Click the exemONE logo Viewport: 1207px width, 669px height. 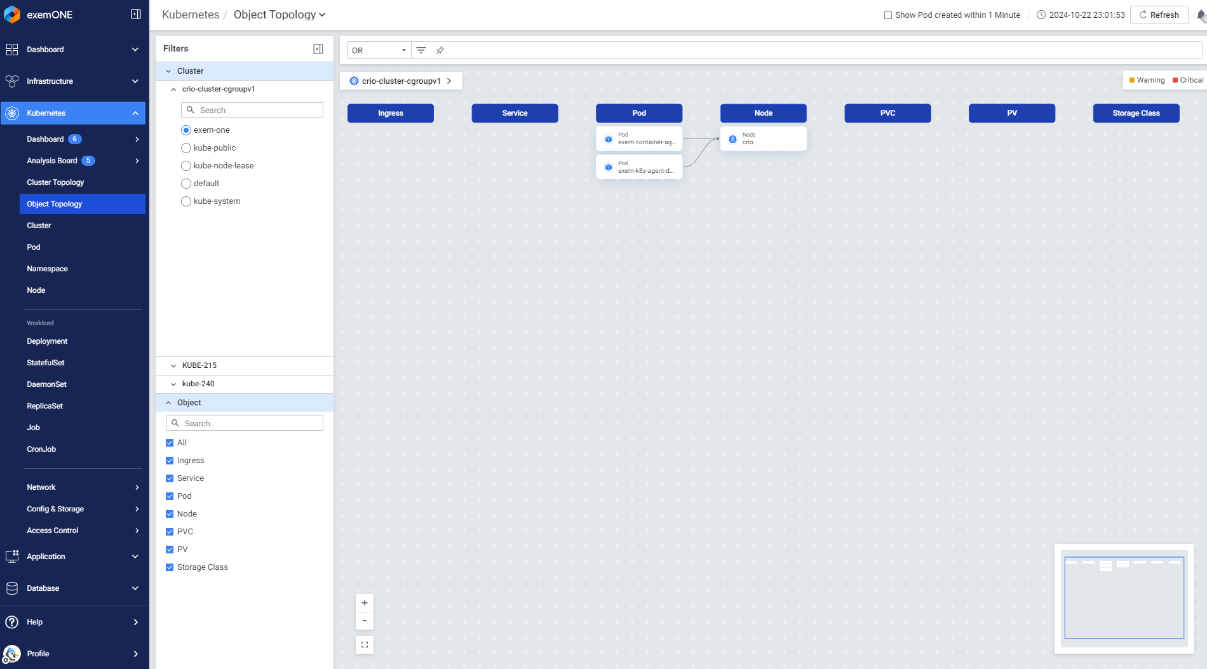pyautogui.click(x=12, y=15)
